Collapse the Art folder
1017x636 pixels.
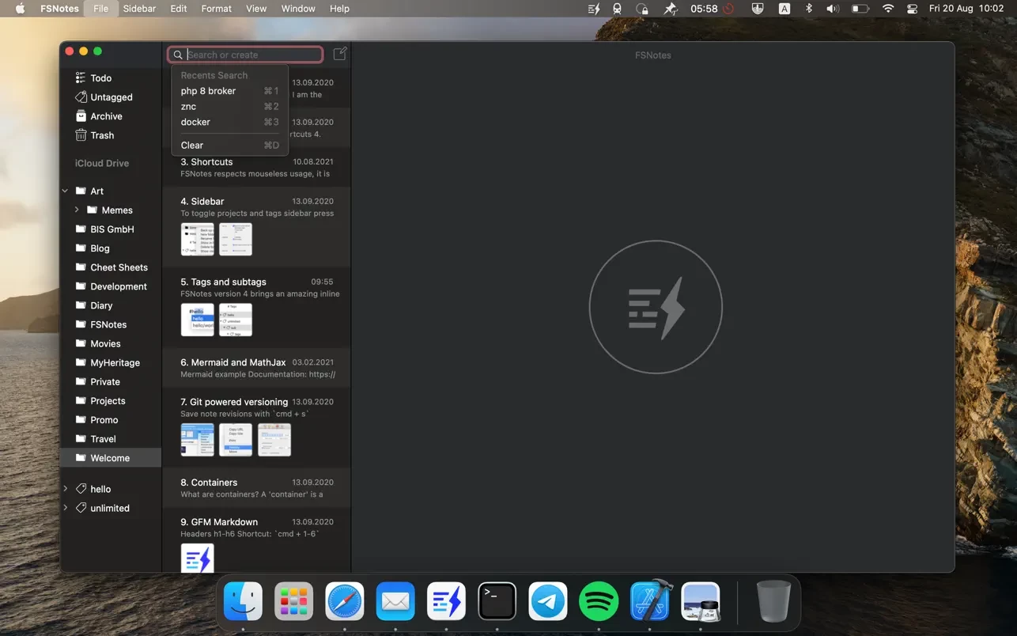tap(66, 191)
